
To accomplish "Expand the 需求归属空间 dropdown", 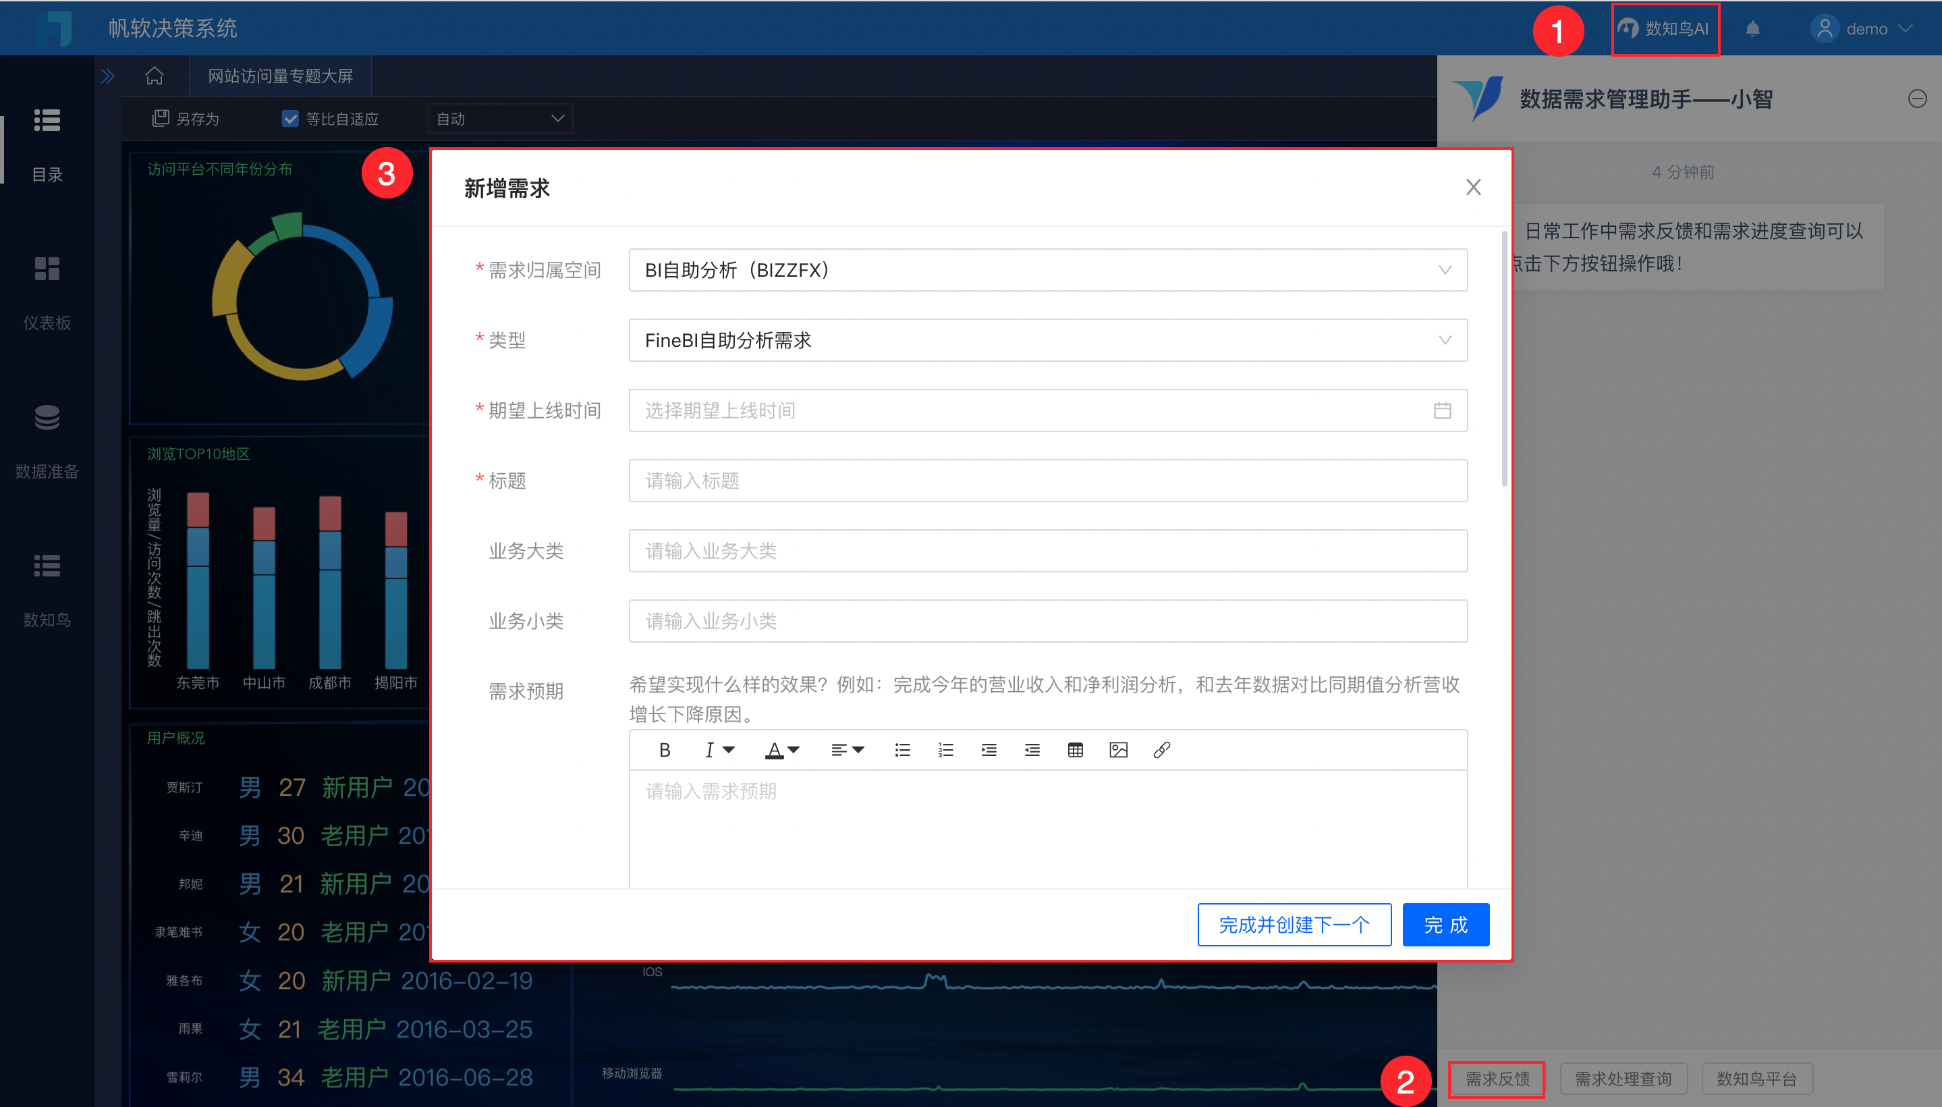I will point(1047,270).
